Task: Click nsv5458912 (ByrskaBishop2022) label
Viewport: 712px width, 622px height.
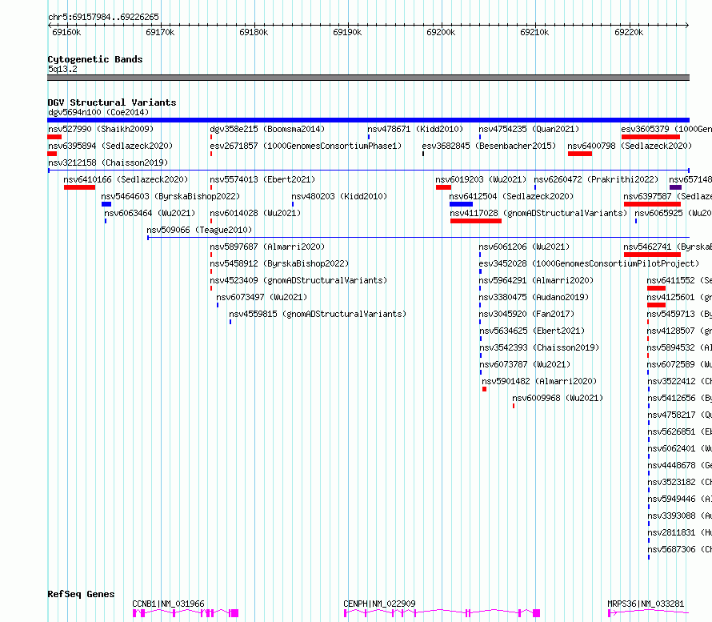Action: pos(279,263)
